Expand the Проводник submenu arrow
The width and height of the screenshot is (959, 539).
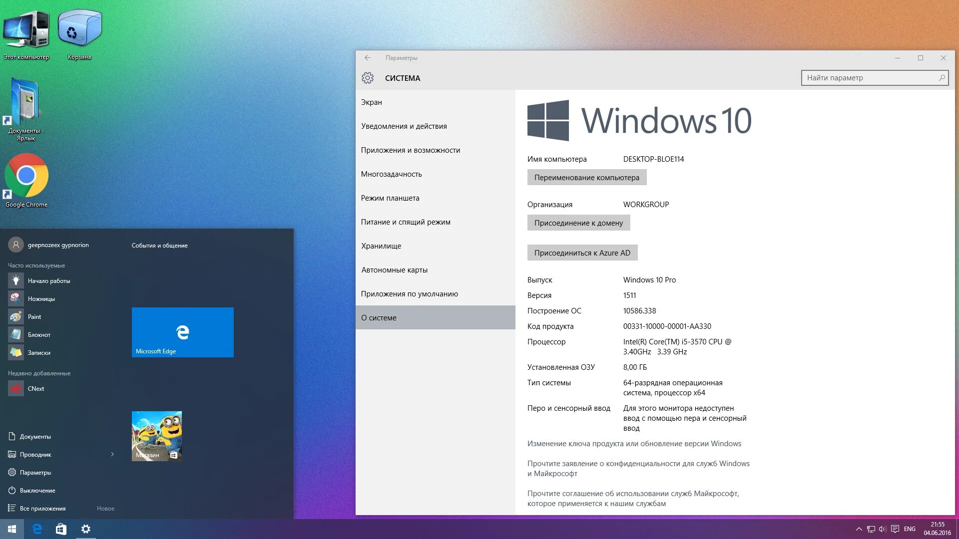[112, 454]
